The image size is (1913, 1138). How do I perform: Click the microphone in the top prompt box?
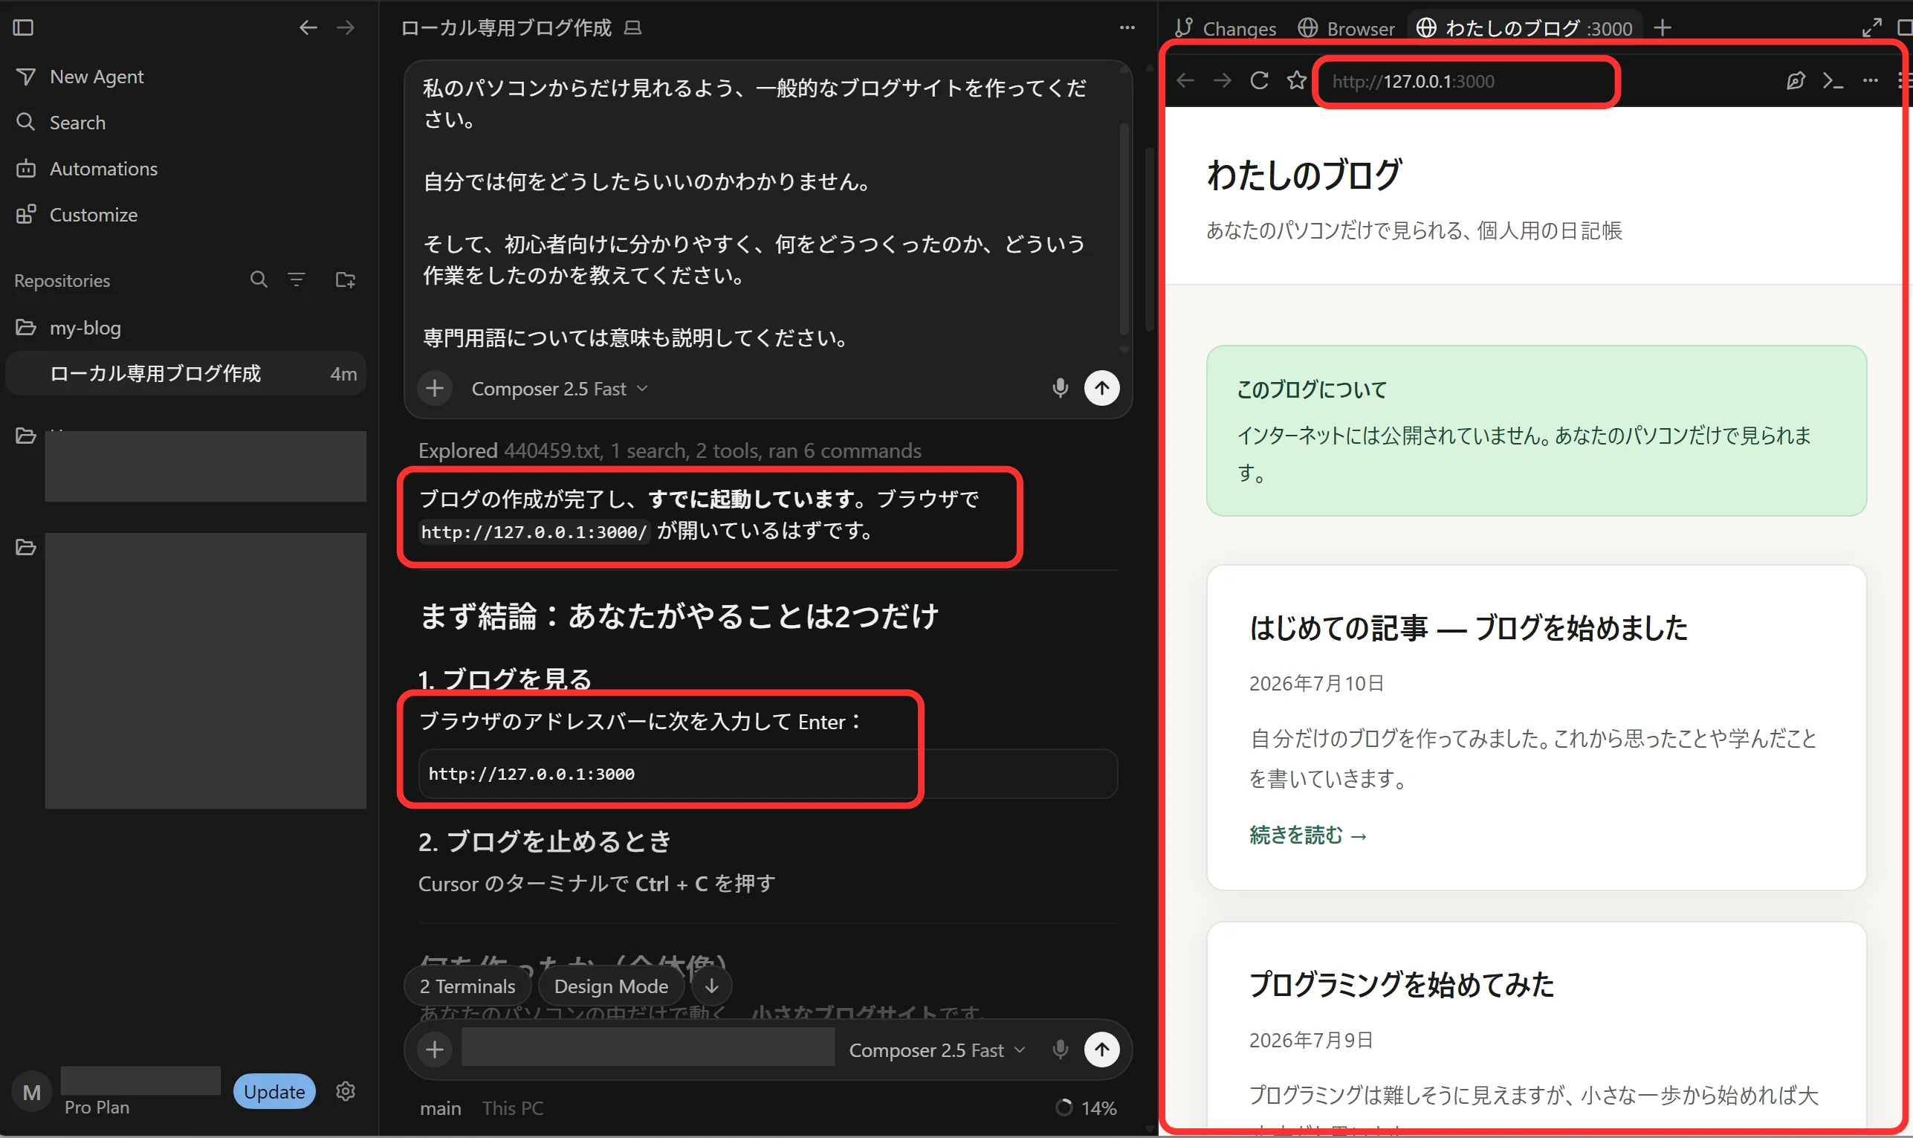tap(1060, 388)
